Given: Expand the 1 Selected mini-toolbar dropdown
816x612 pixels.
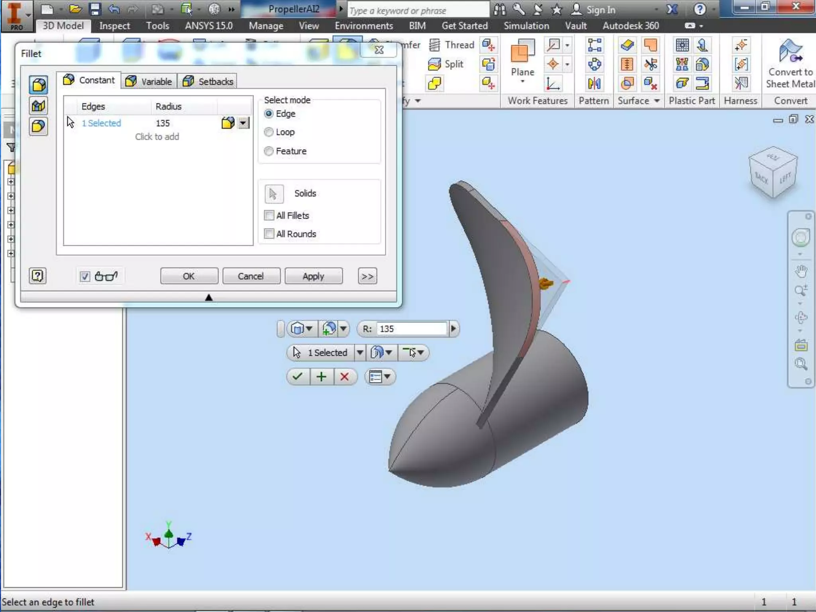Looking at the screenshot, I should tap(359, 353).
